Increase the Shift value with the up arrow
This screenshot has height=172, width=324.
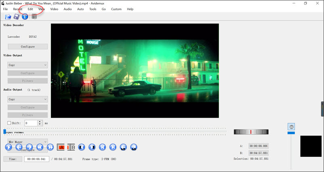[x=40, y=122]
